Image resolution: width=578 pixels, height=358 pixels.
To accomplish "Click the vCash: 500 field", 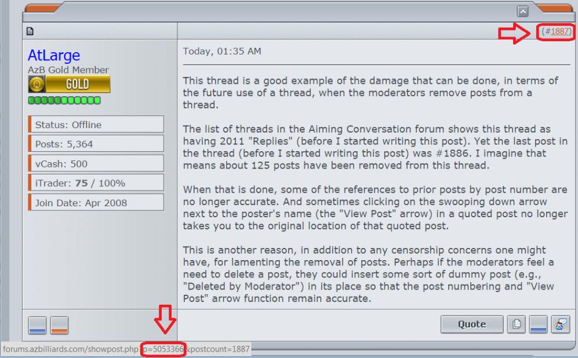I will (x=96, y=163).
